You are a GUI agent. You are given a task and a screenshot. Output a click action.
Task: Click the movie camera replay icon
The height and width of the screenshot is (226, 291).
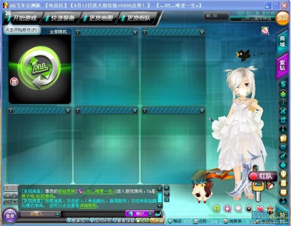coord(283,120)
